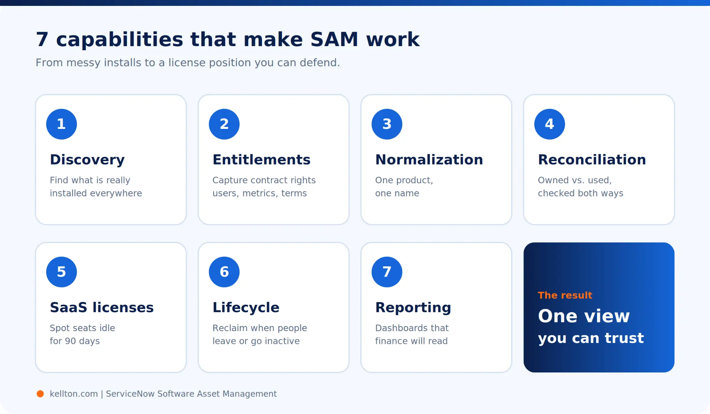
Task: Click the number 1 circle badge
Action: coord(61,124)
